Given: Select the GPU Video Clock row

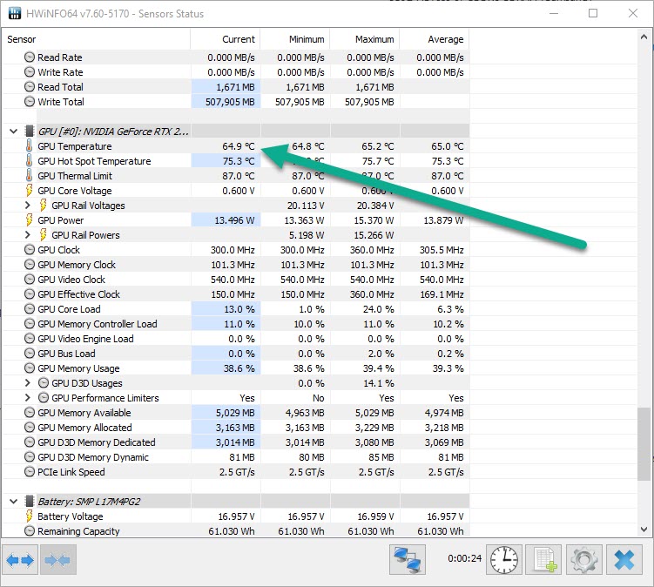Looking at the screenshot, I should coord(236,280).
